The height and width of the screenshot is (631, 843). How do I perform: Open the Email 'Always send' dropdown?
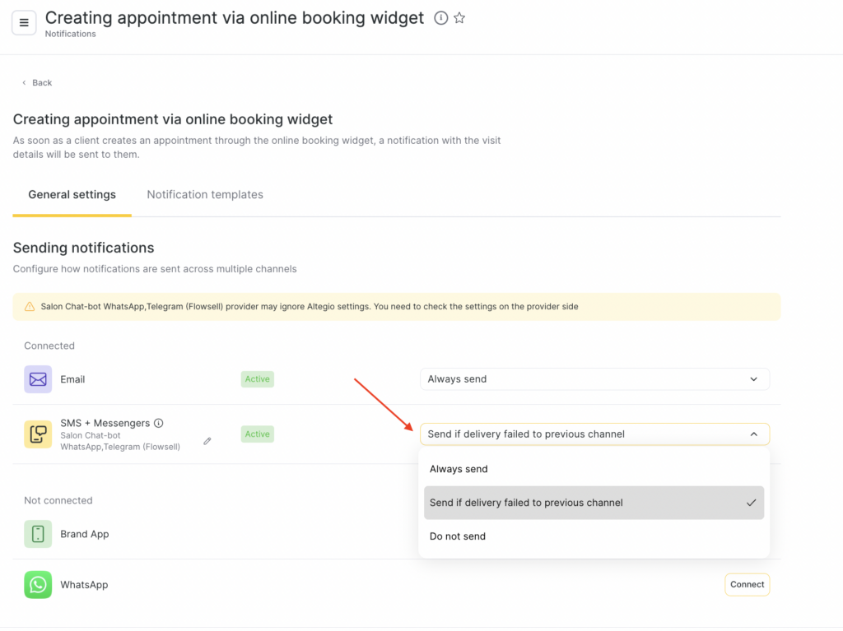[594, 379]
